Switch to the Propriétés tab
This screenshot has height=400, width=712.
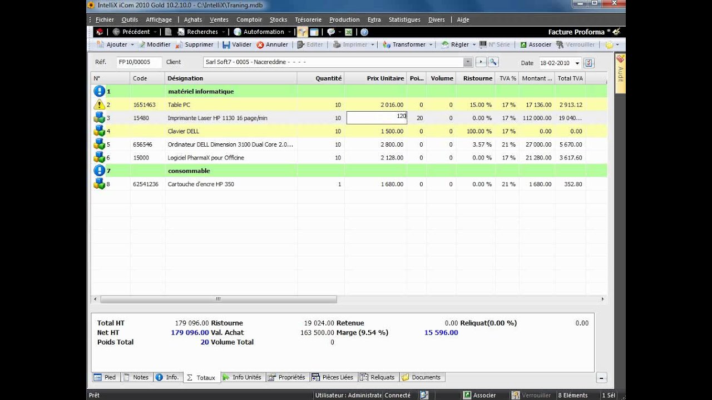pos(287,377)
